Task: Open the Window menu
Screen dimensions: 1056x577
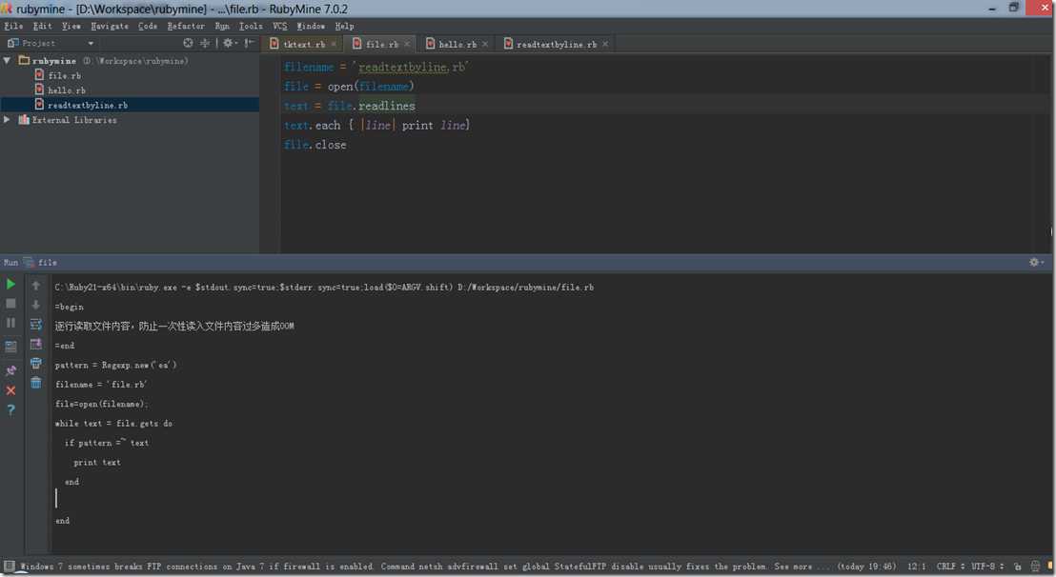Action: [x=311, y=27]
